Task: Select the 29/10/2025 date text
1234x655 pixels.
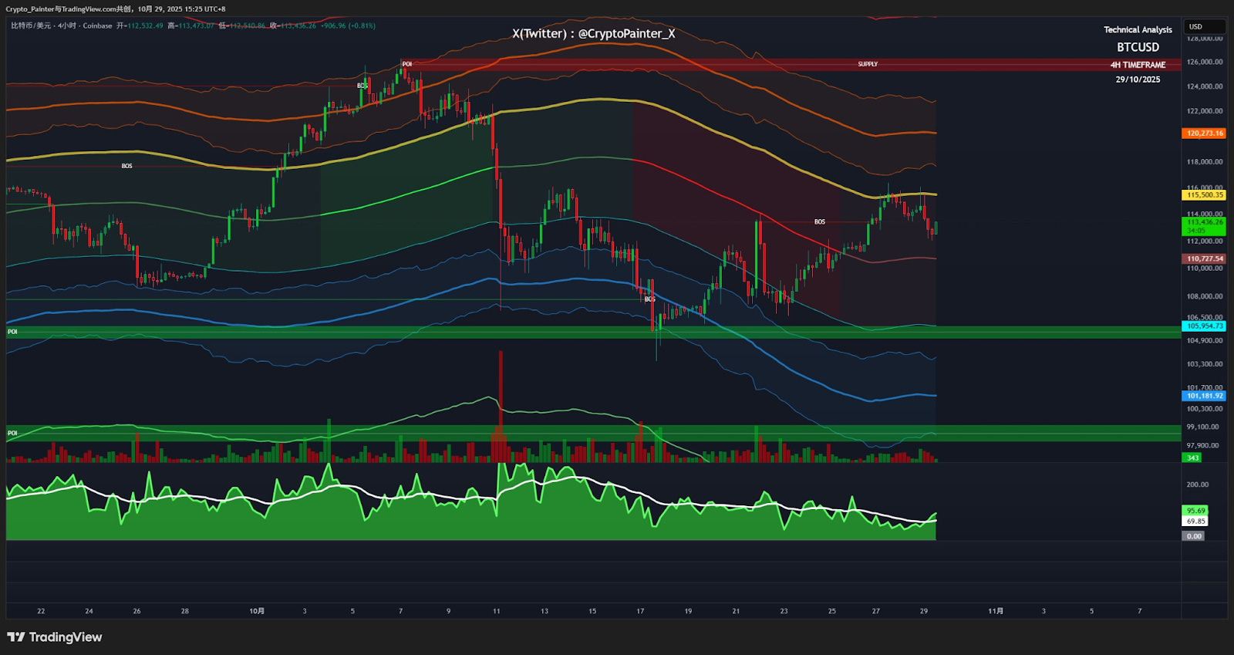Action: 1138,79
